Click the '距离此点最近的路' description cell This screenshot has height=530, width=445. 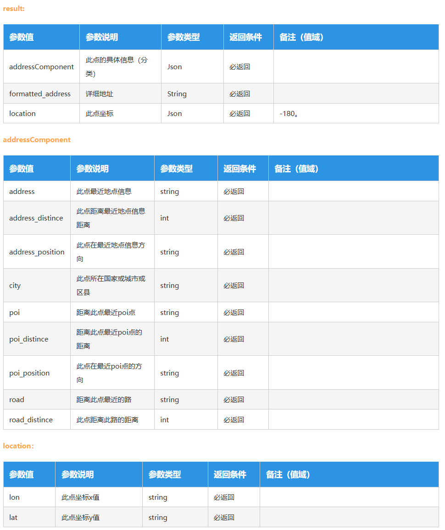pyautogui.click(x=112, y=399)
